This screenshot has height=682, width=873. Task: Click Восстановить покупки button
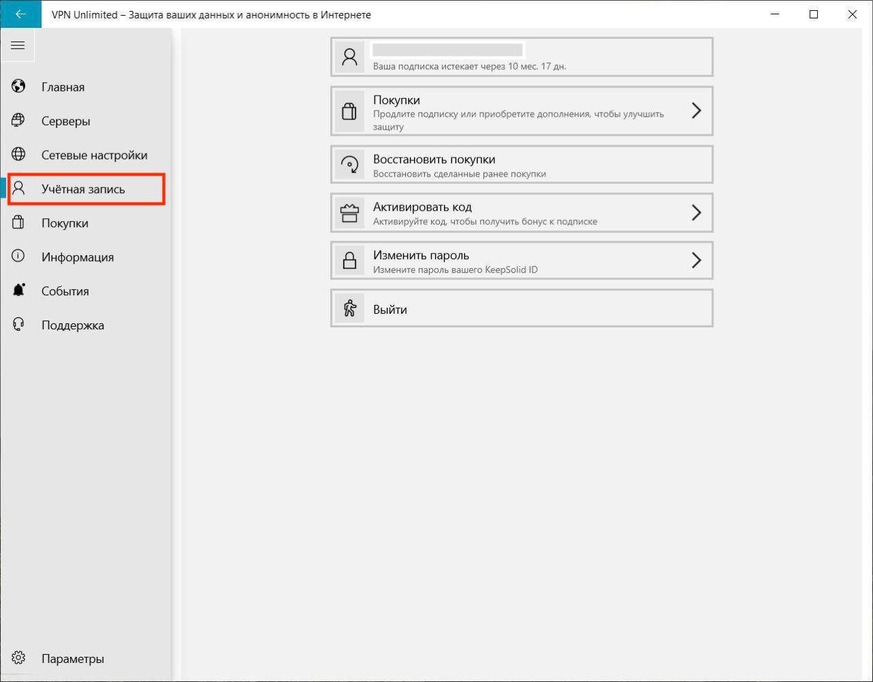click(521, 165)
